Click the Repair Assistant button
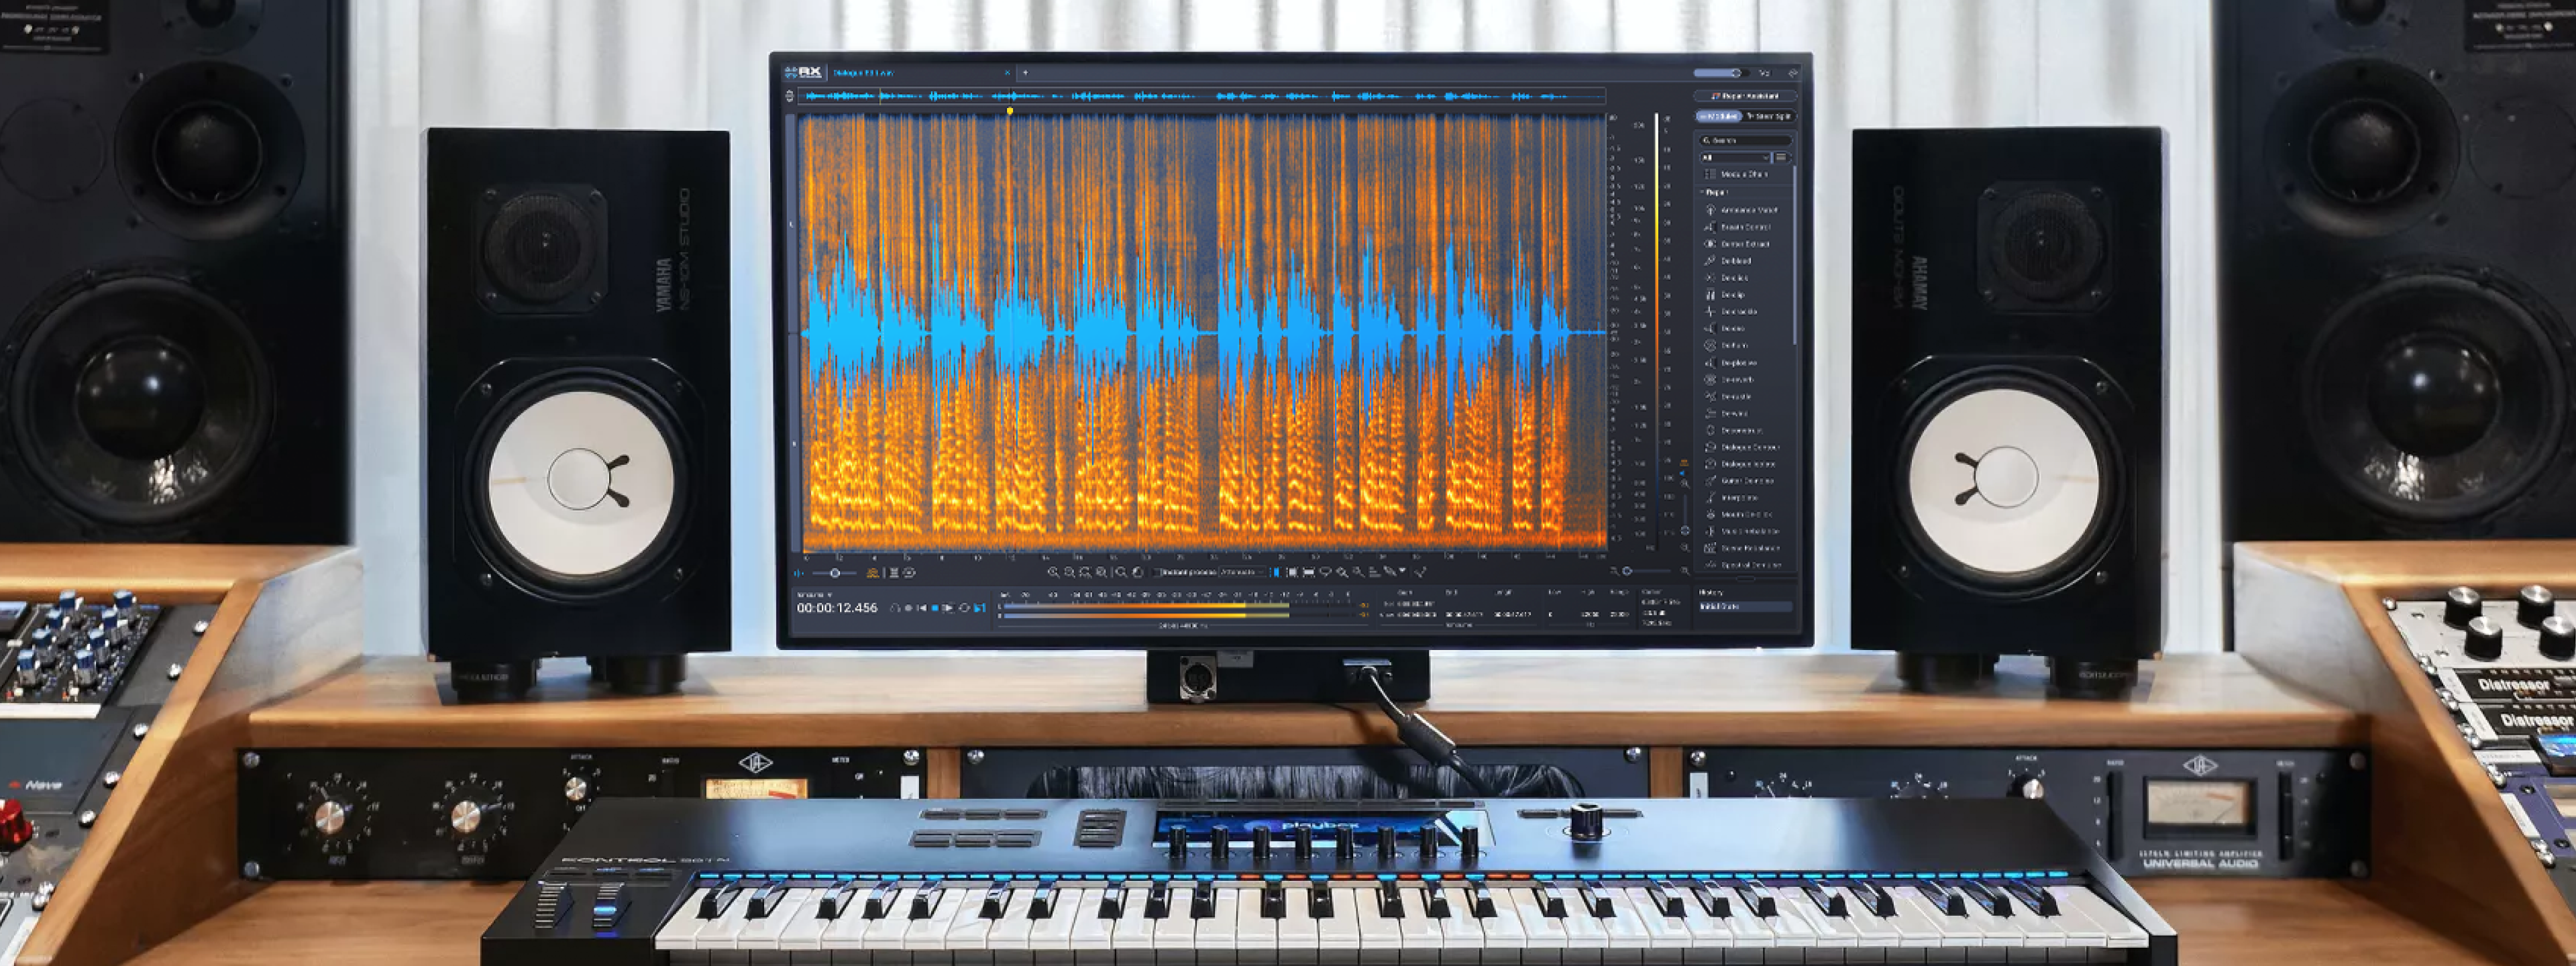Viewport: 2576px width, 966px height. [1745, 96]
